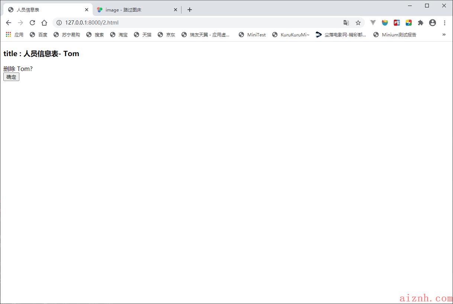Screen dimensions: 453x304
Task: Reload the current page
Action: point(32,23)
